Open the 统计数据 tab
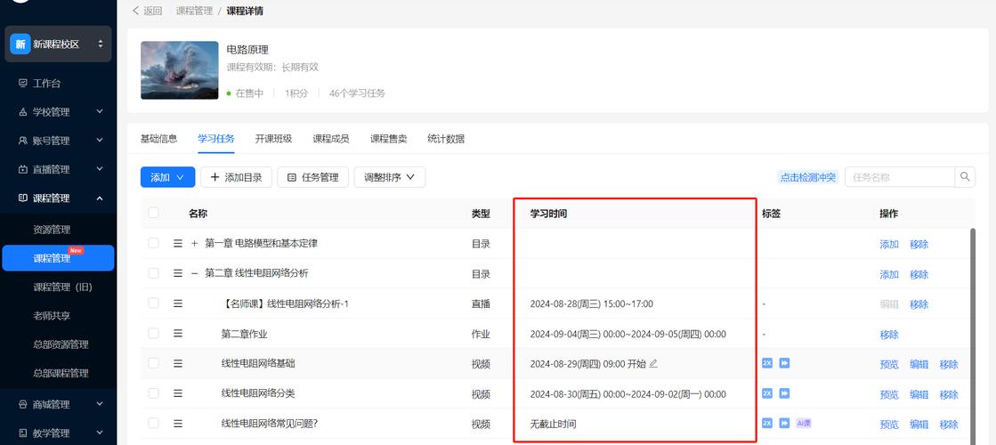 tap(446, 139)
